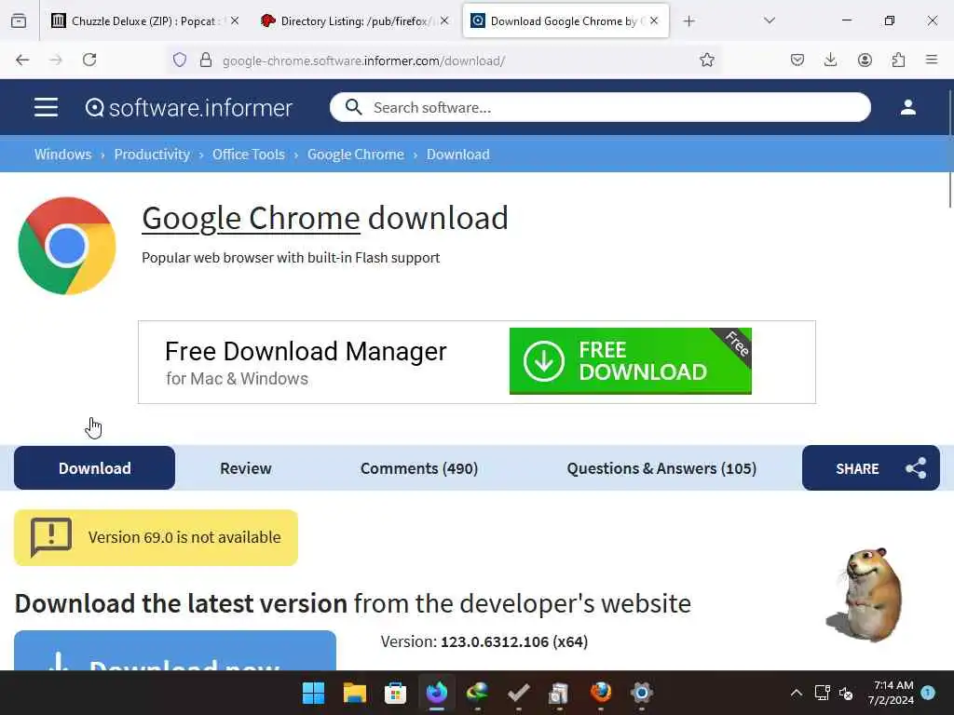Click the site security padlock icon
The width and height of the screenshot is (954, 715).
pyautogui.click(x=206, y=61)
